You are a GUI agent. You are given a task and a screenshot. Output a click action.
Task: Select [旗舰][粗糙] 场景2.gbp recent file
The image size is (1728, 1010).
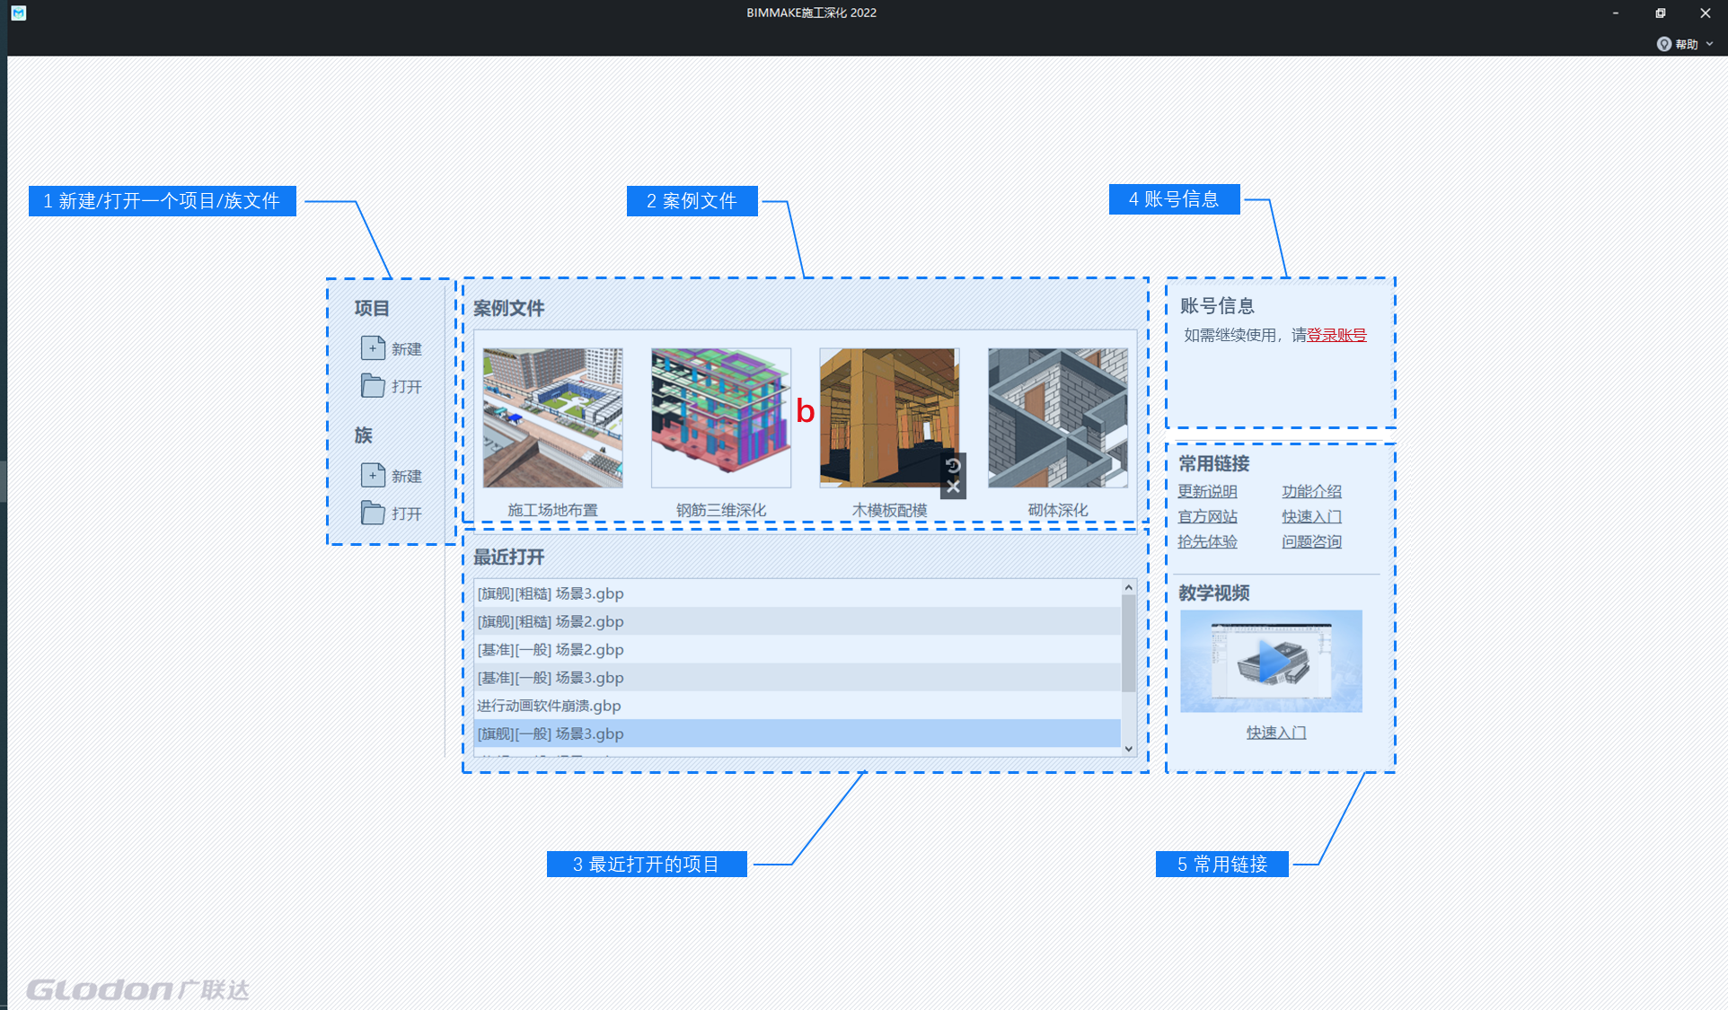(x=798, y=621)
